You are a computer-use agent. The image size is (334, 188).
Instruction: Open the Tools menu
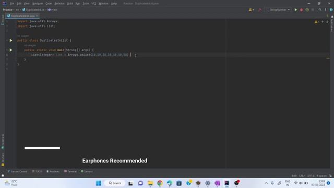[86, 4]
